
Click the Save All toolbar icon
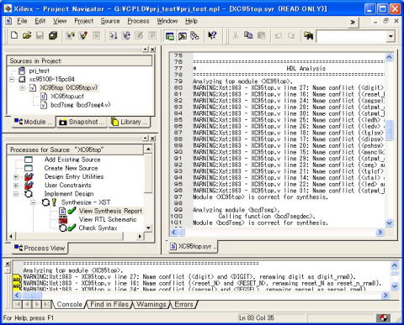tap(53, 35)
